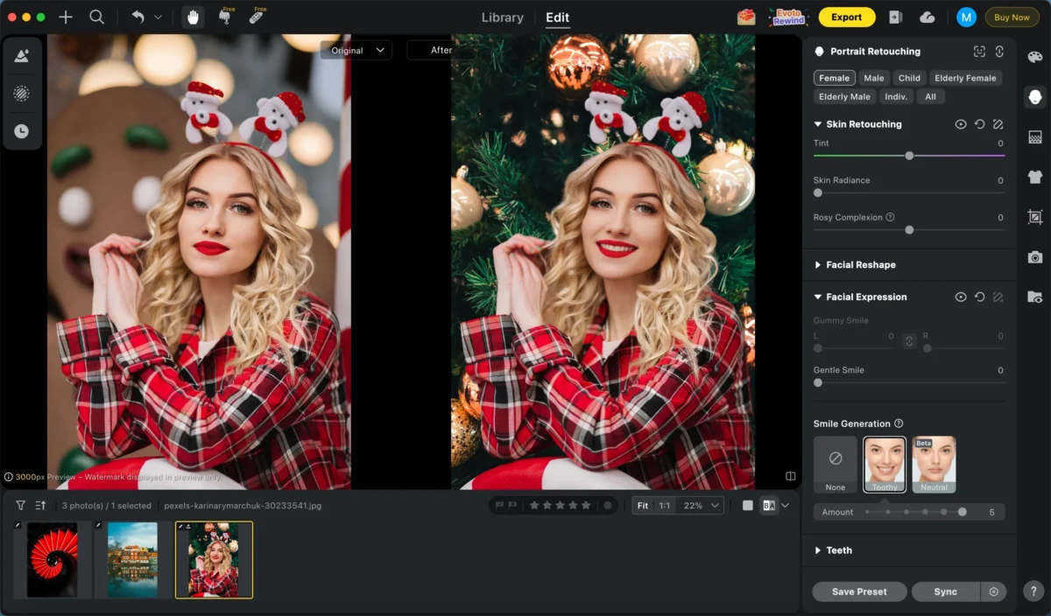
Task: Expand the Teeth section
Action: 838,550
